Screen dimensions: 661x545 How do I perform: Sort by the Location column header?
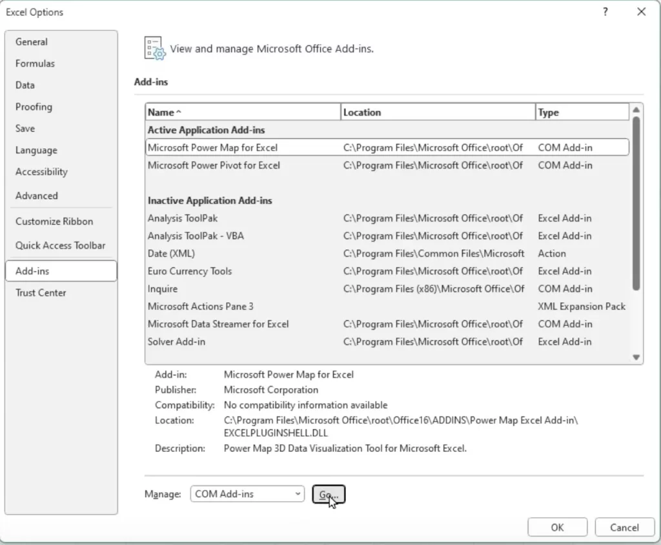pyautogui.click(x=438, y=112)
